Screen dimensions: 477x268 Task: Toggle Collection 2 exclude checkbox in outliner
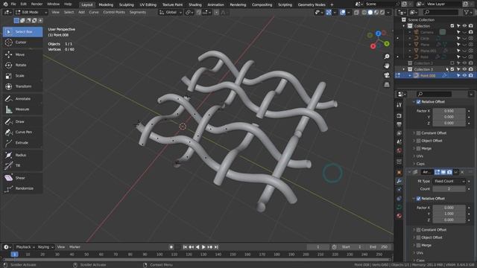pyautogui.click(x=452, y=63)
